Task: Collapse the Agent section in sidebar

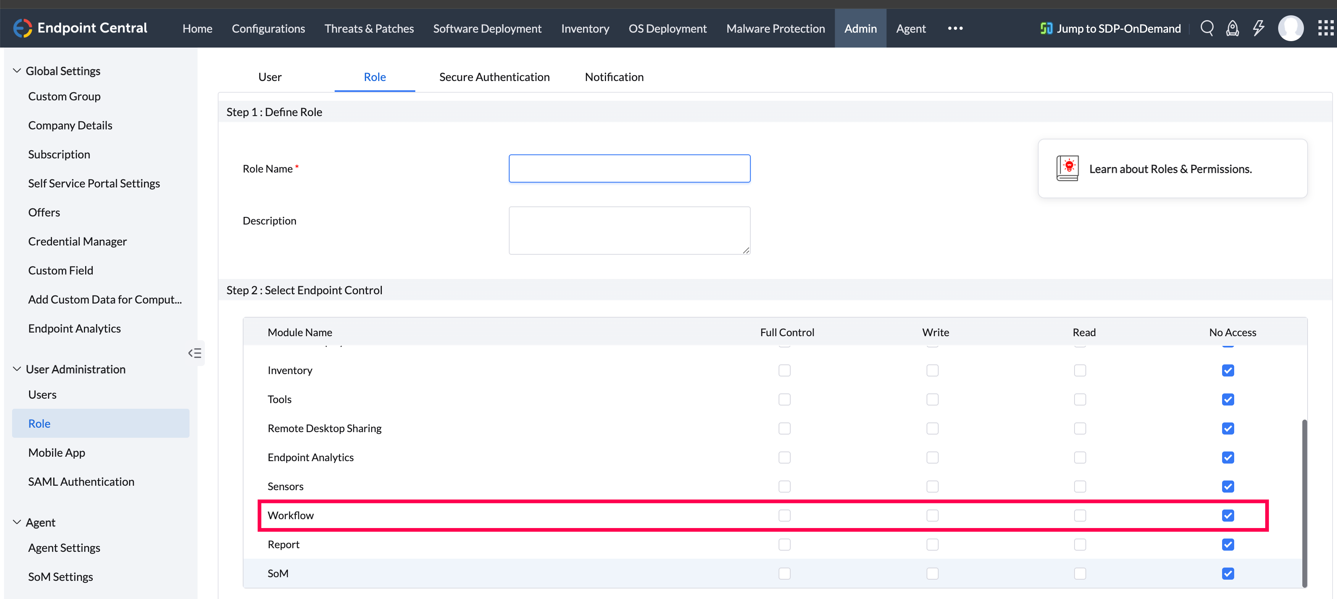Action: (x=16, y=522)
